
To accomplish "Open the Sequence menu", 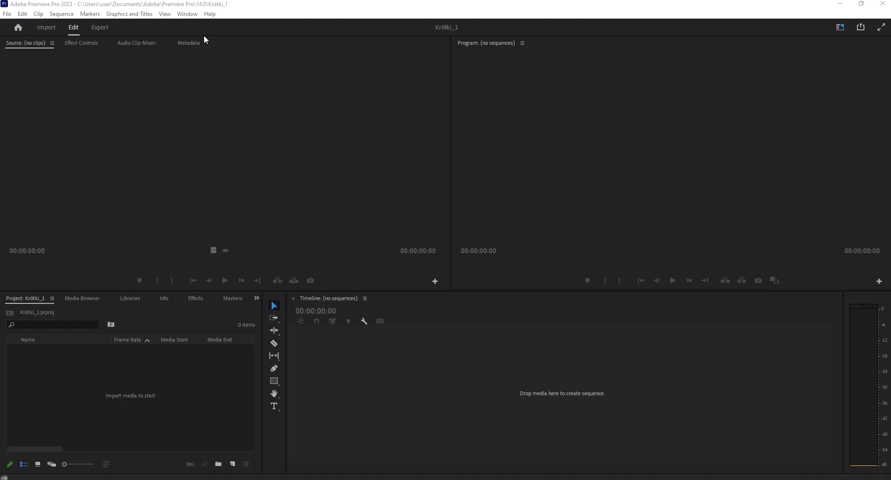I will (62, 14).
